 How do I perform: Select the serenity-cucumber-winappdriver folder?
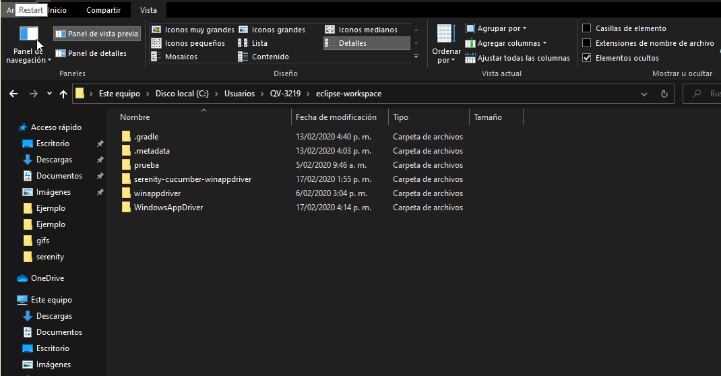pos(192,179)
